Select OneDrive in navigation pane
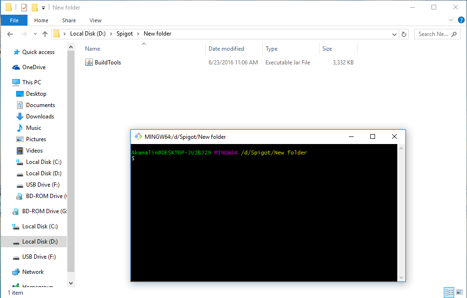This screenshot has height=298, width=467. (34, 67)
